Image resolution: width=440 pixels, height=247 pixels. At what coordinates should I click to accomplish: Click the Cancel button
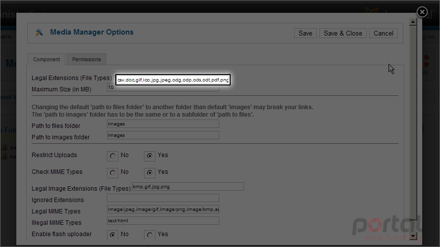point(383,33)
